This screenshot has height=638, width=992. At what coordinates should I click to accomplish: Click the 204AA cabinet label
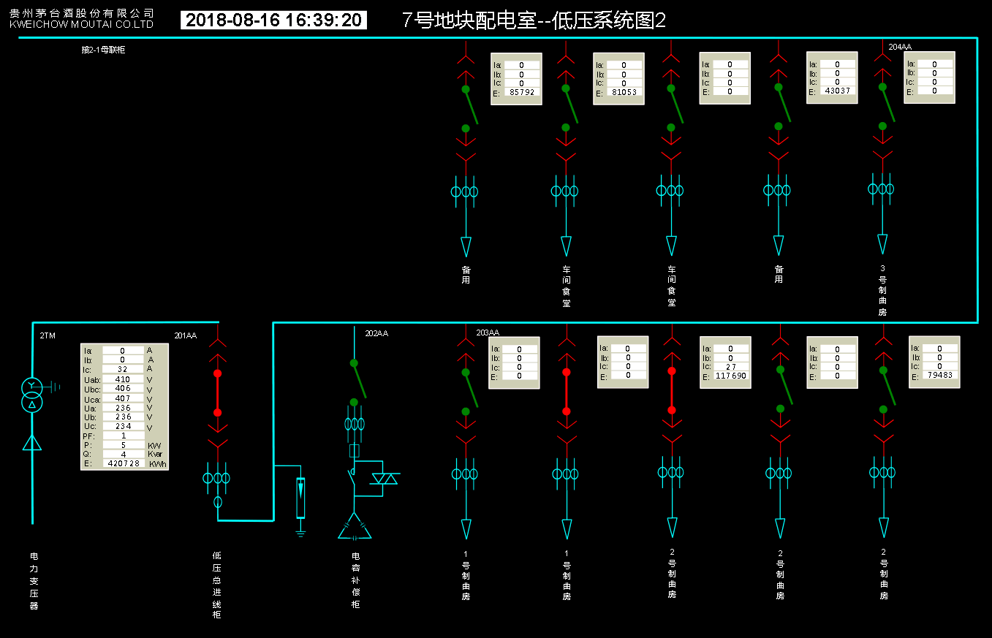900,47
